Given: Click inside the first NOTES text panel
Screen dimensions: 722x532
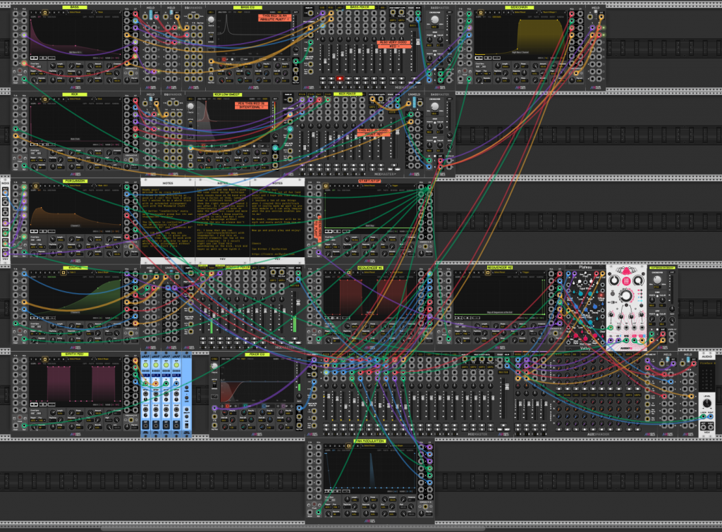Looking at the screenshot, I should [168, 222].
